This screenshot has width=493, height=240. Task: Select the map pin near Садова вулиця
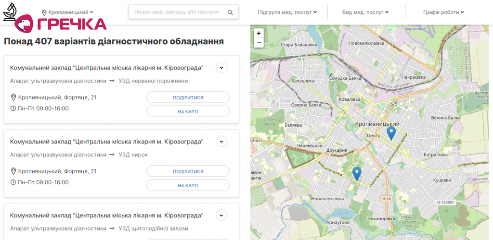point(357,174)
